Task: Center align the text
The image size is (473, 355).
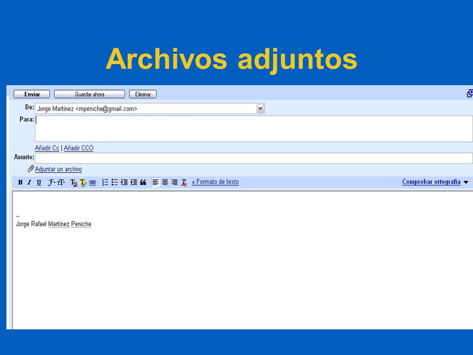Action: [x=165, y=182]
